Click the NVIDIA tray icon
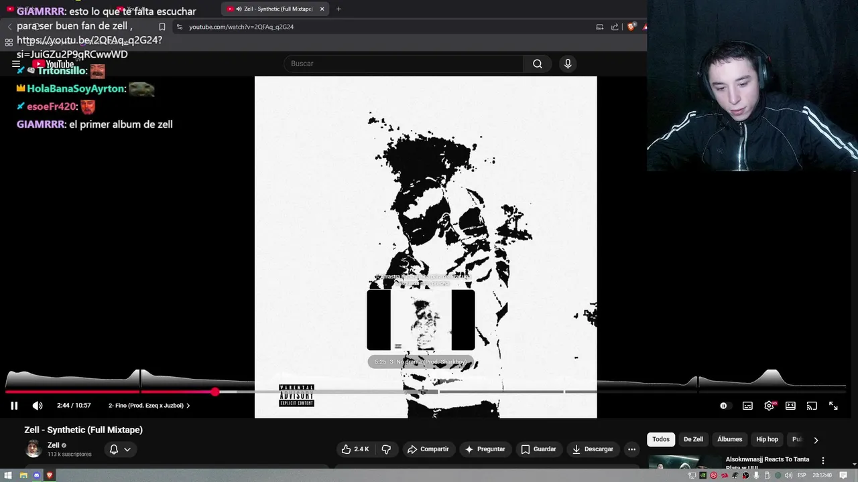The image size is (858, 482). tap(702, 475)
